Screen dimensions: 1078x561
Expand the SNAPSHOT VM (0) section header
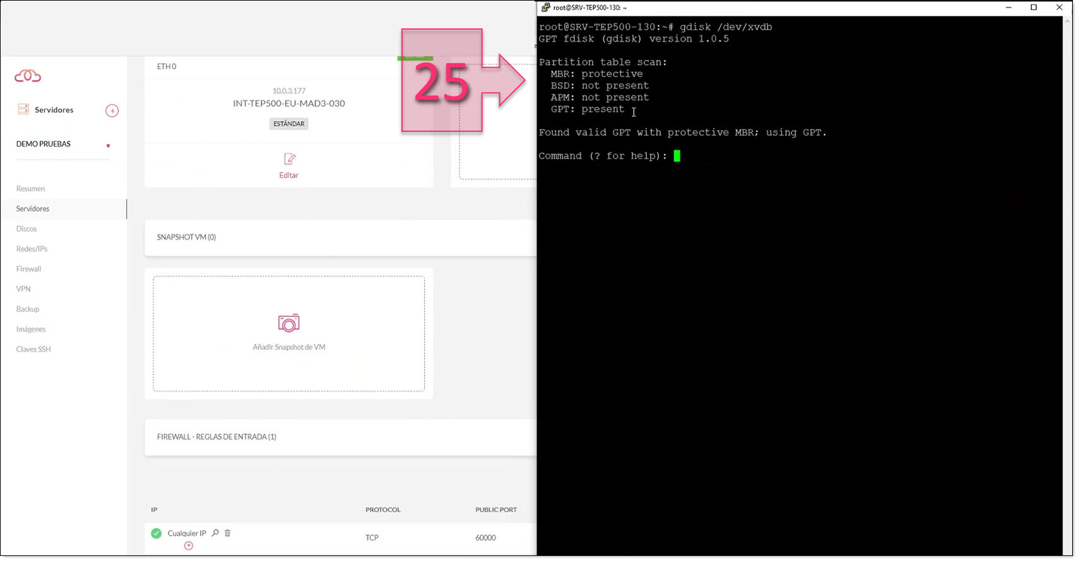pos(341,237)
